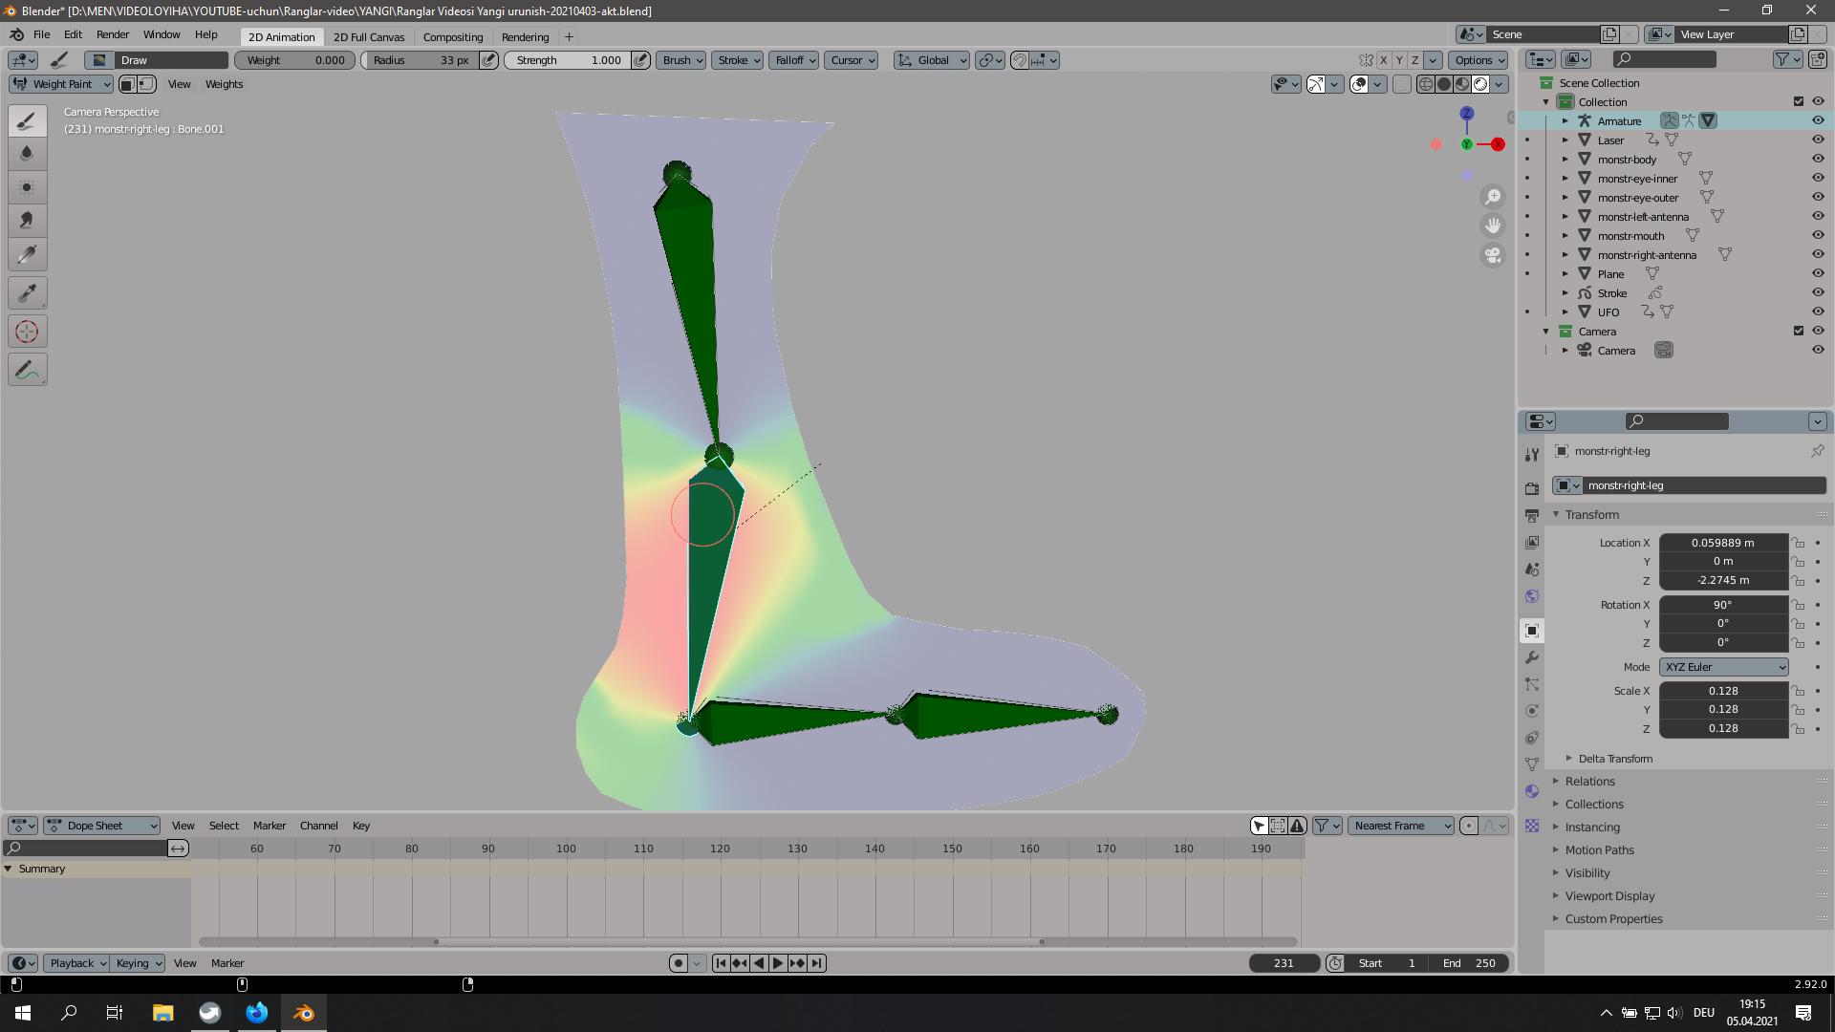Open File Explorer from the taskbar

click(162, 1013)
